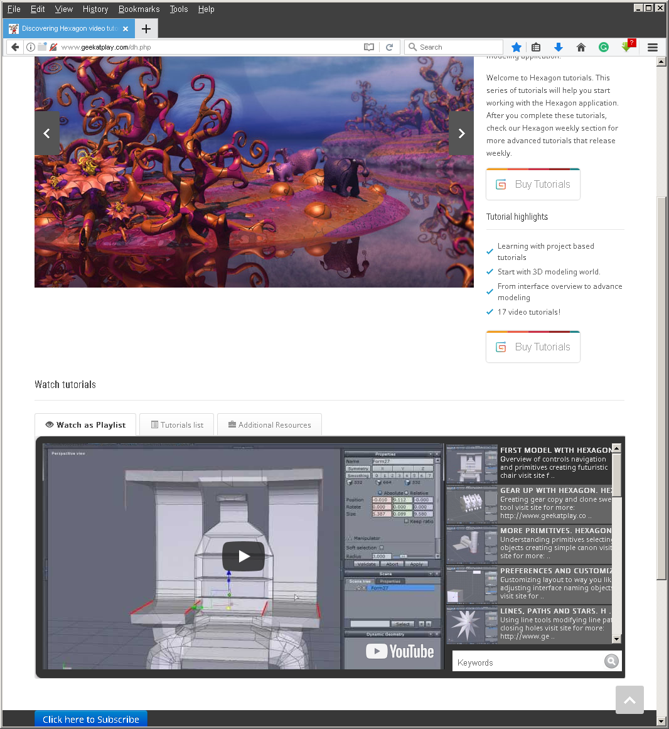Image resolution: width=669 pixels, height=729 pixels.
Task: Reload the page with the refresh icon
Action: (x=389, y=47)
